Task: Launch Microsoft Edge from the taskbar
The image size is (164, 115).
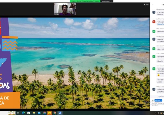Action: pos(23,113)
